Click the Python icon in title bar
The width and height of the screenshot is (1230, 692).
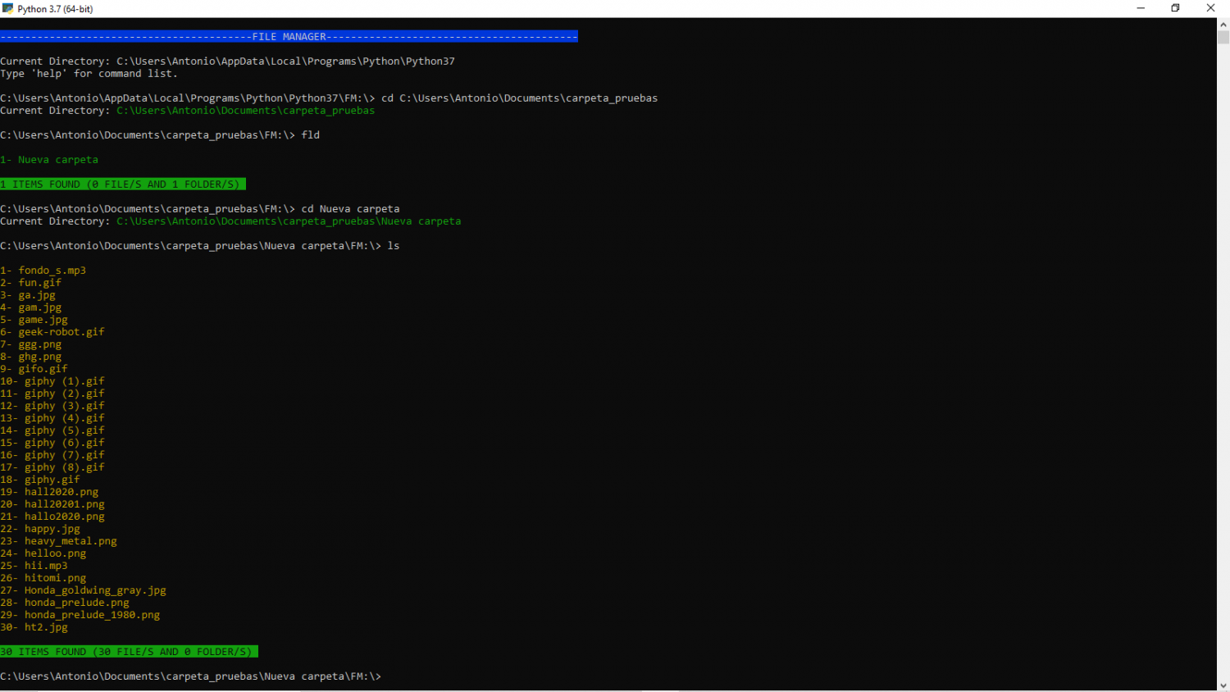tap(8, 8)
